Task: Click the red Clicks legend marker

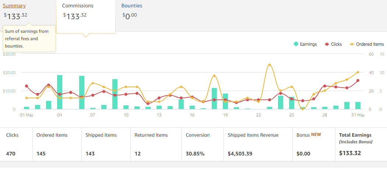Action: pos(327,44)
